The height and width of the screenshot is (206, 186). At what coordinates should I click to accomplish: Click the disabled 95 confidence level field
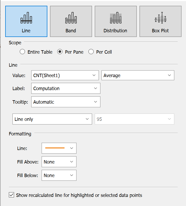(x=134, y=119)
